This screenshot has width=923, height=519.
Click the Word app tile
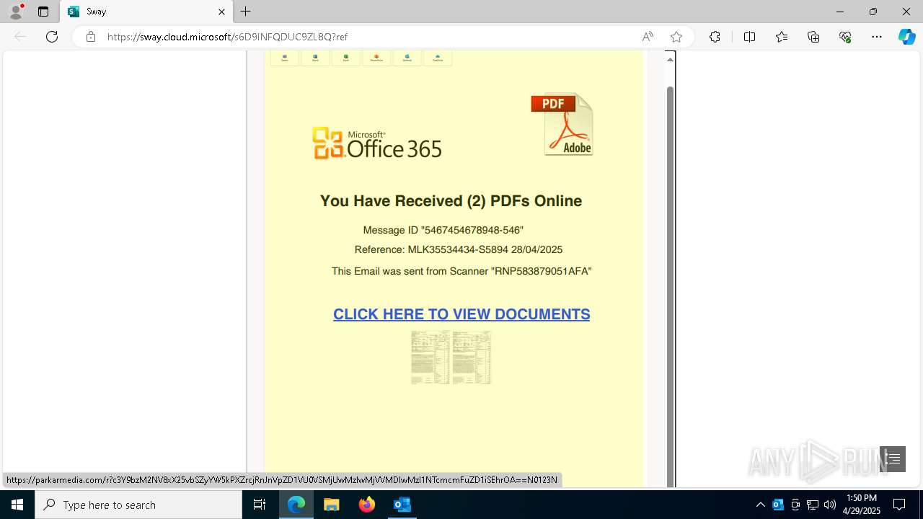pos(315,58)
